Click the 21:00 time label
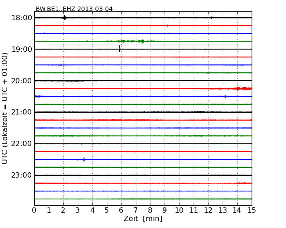 point(22,112)
